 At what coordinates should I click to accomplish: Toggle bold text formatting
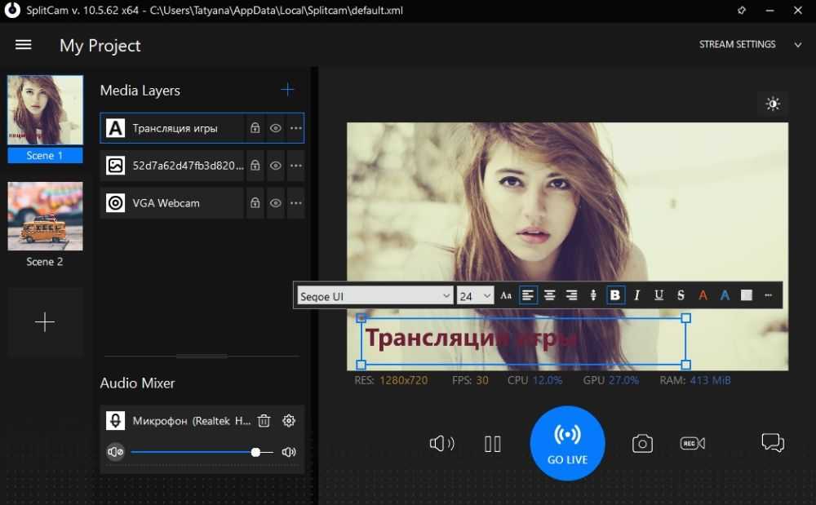[615, 295]
